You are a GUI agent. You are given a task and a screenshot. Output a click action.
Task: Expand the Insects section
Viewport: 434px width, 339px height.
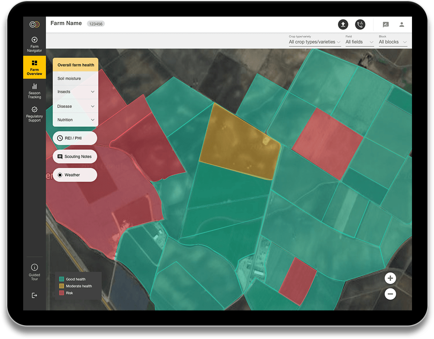pyautogui.click(x=93, y=92)
